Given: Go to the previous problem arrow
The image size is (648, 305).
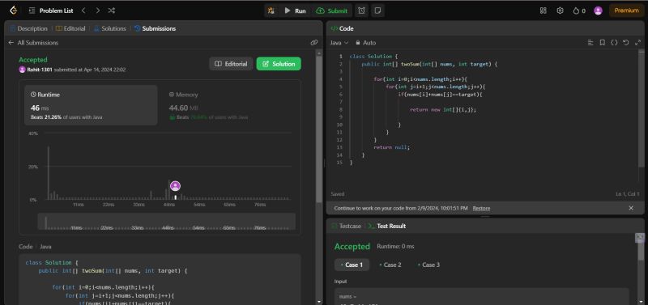Looking at the screenshot, I should (83, 11).
